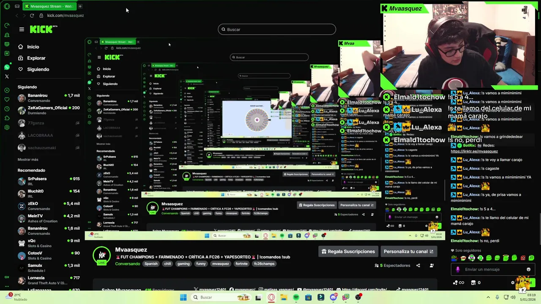Reload the kick.com/mvaasquez page
Viewport: 541px width, 304px height.
click(32, 16)
